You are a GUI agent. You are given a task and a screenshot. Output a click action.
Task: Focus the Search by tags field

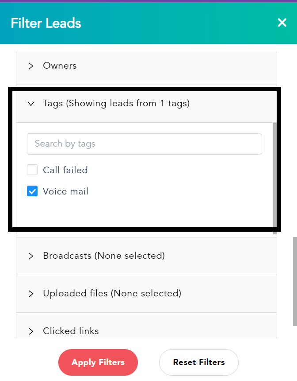145,144
